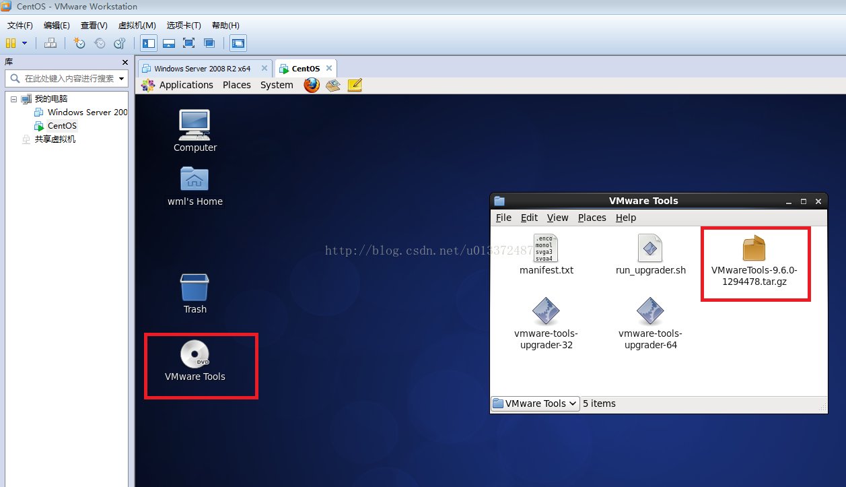The image size is (846, 487).
Task: Toggle the library sidebar view button
Action: click(149, 43)
